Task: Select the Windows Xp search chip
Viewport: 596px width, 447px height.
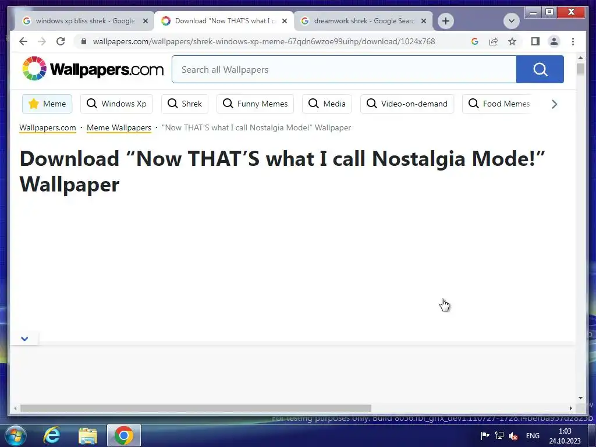Action: [x=116, y=104]
